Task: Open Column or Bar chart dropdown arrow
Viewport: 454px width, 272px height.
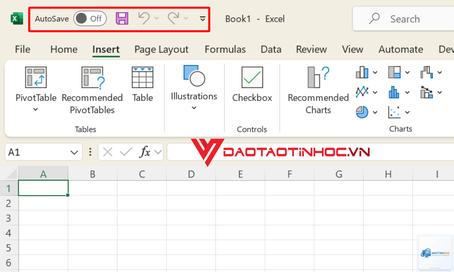Action: coord(375,73)
